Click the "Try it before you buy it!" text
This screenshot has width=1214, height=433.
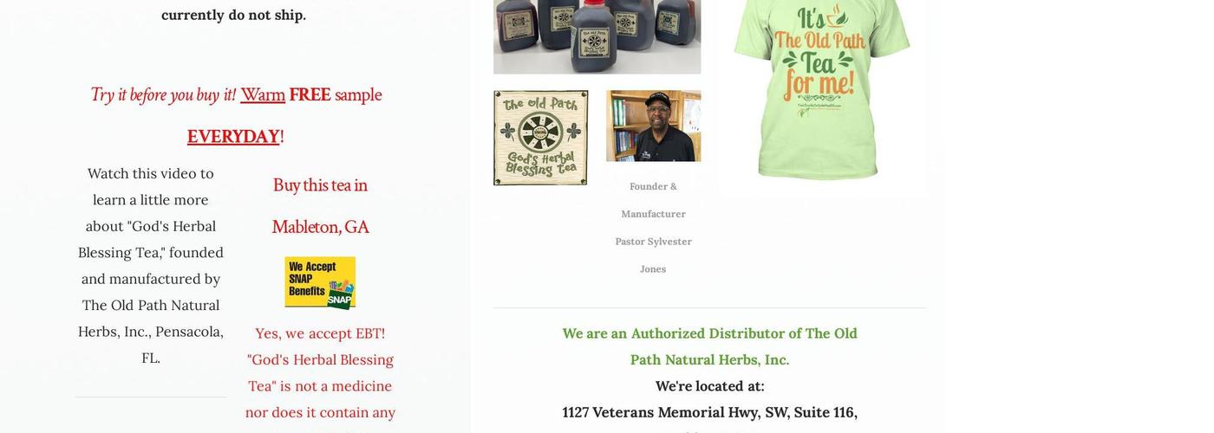(163, 95)
